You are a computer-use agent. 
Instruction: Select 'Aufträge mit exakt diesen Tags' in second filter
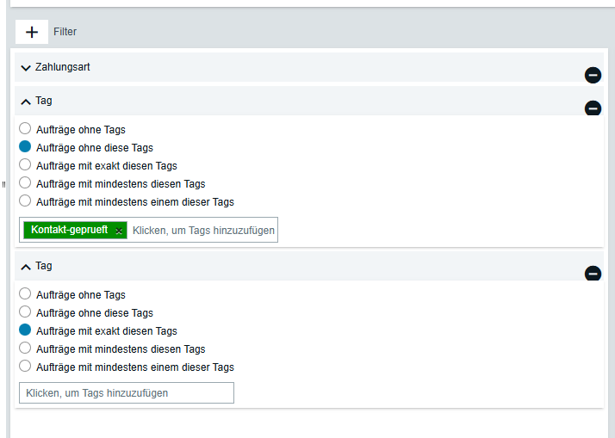tap(25, 330)
